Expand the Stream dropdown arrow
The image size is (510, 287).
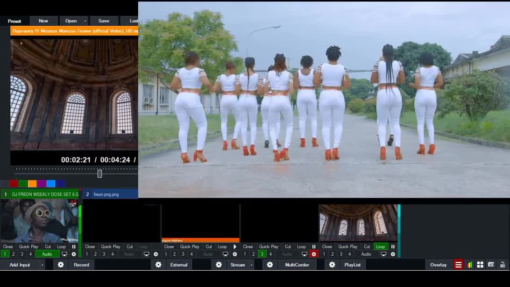pyautogui.click(x=252, y=265)
